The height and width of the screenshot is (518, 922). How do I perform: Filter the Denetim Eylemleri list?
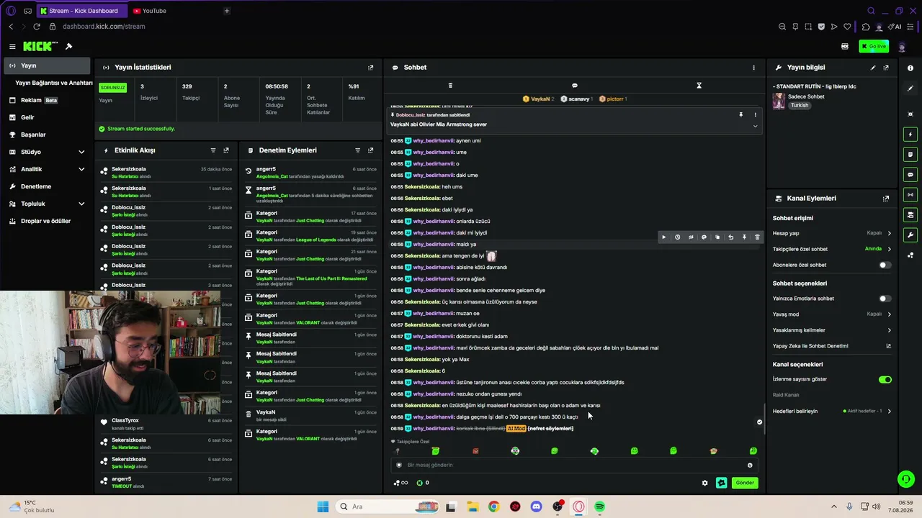coord(358,150)
